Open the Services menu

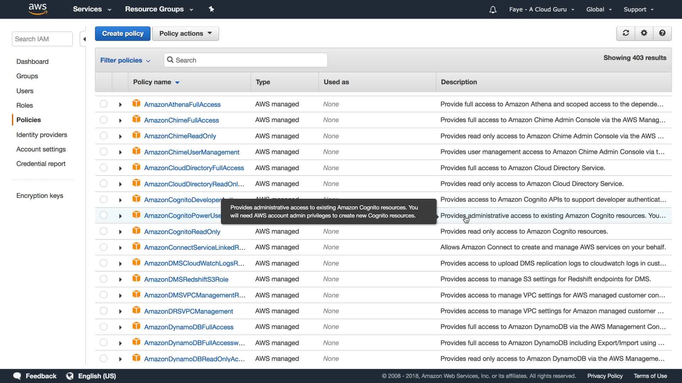(92, 9)
